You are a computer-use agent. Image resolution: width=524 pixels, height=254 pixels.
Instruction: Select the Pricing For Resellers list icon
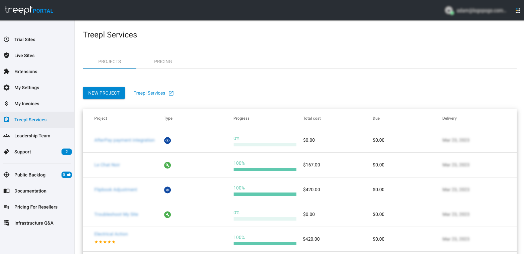(x=6, y=207)
